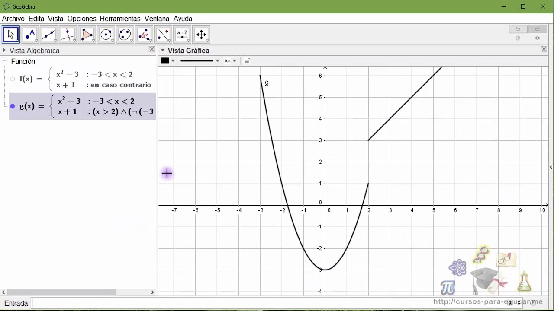
Task: Select the Slider a=2 tool
Action: pos(182,35)
